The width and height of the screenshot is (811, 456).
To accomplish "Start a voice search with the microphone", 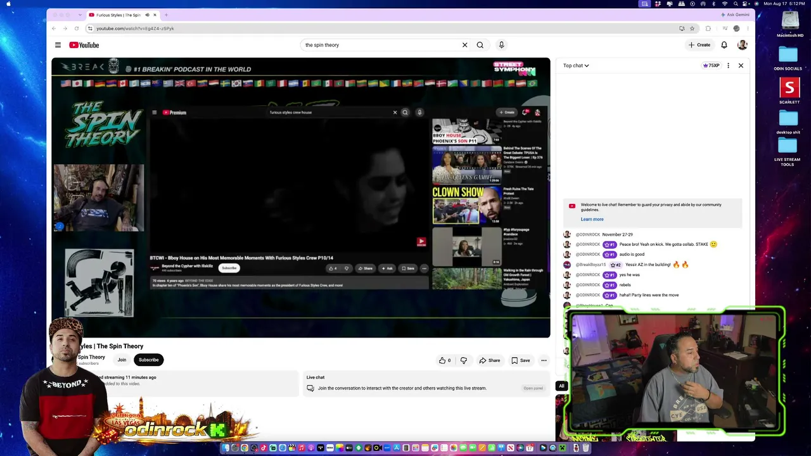I will click(x=501, y=45).
